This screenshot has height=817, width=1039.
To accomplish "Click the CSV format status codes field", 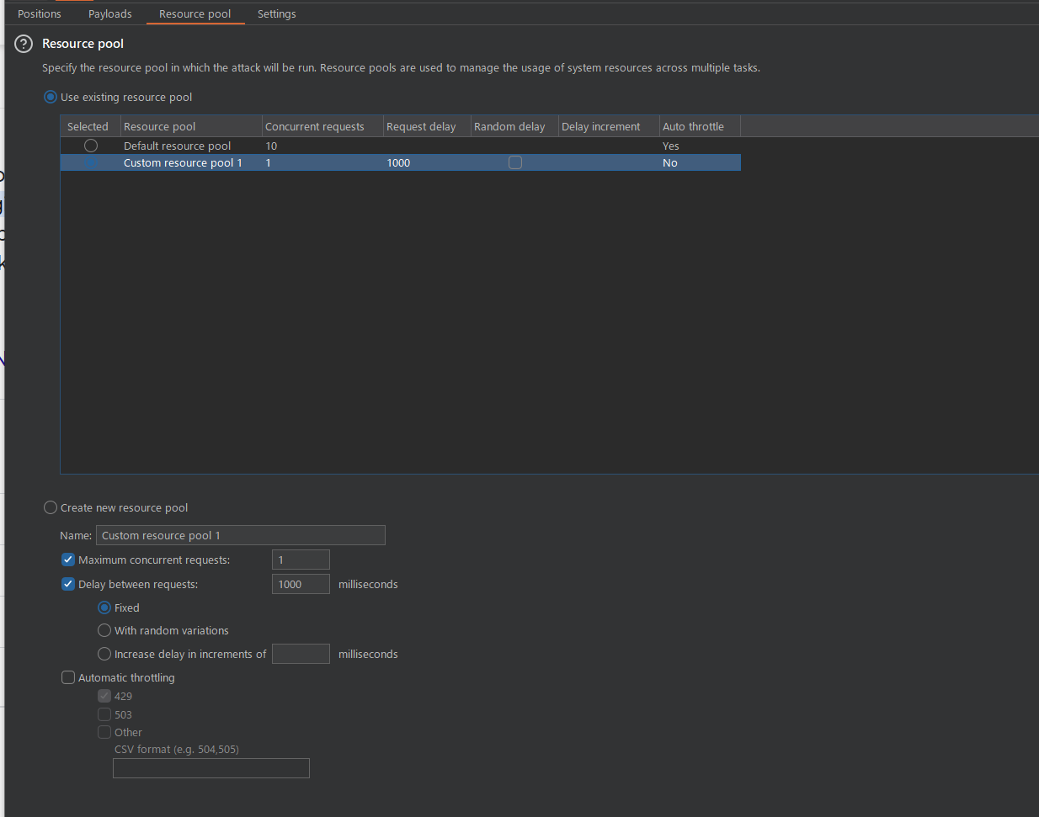I will [x=211, y=768].
